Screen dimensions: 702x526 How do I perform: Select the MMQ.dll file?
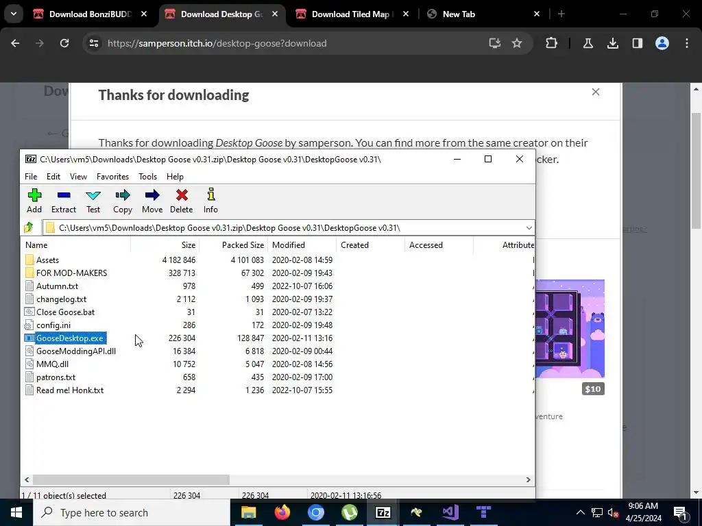[52, 364]
